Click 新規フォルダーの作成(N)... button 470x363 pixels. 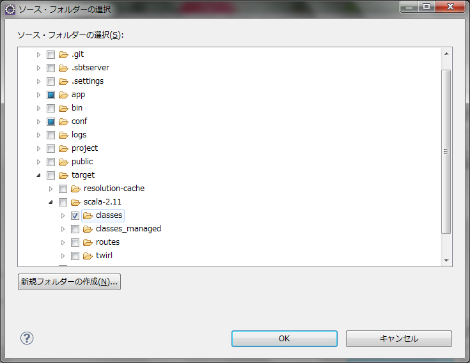[69, 282]
